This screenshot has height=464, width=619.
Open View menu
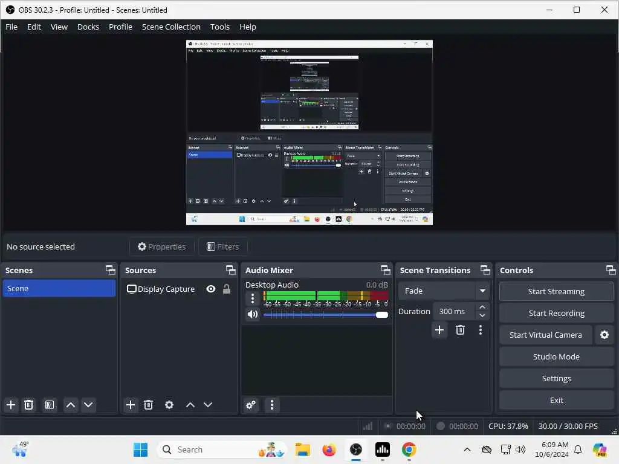pos(59,27)
